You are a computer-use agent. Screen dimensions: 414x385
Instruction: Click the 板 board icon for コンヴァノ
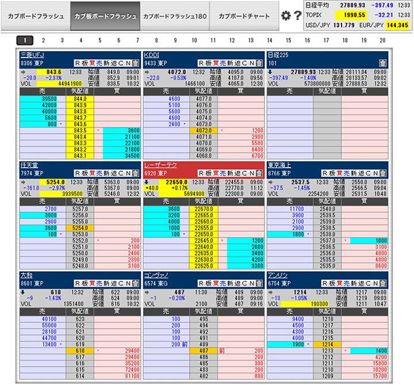[209, 283]
